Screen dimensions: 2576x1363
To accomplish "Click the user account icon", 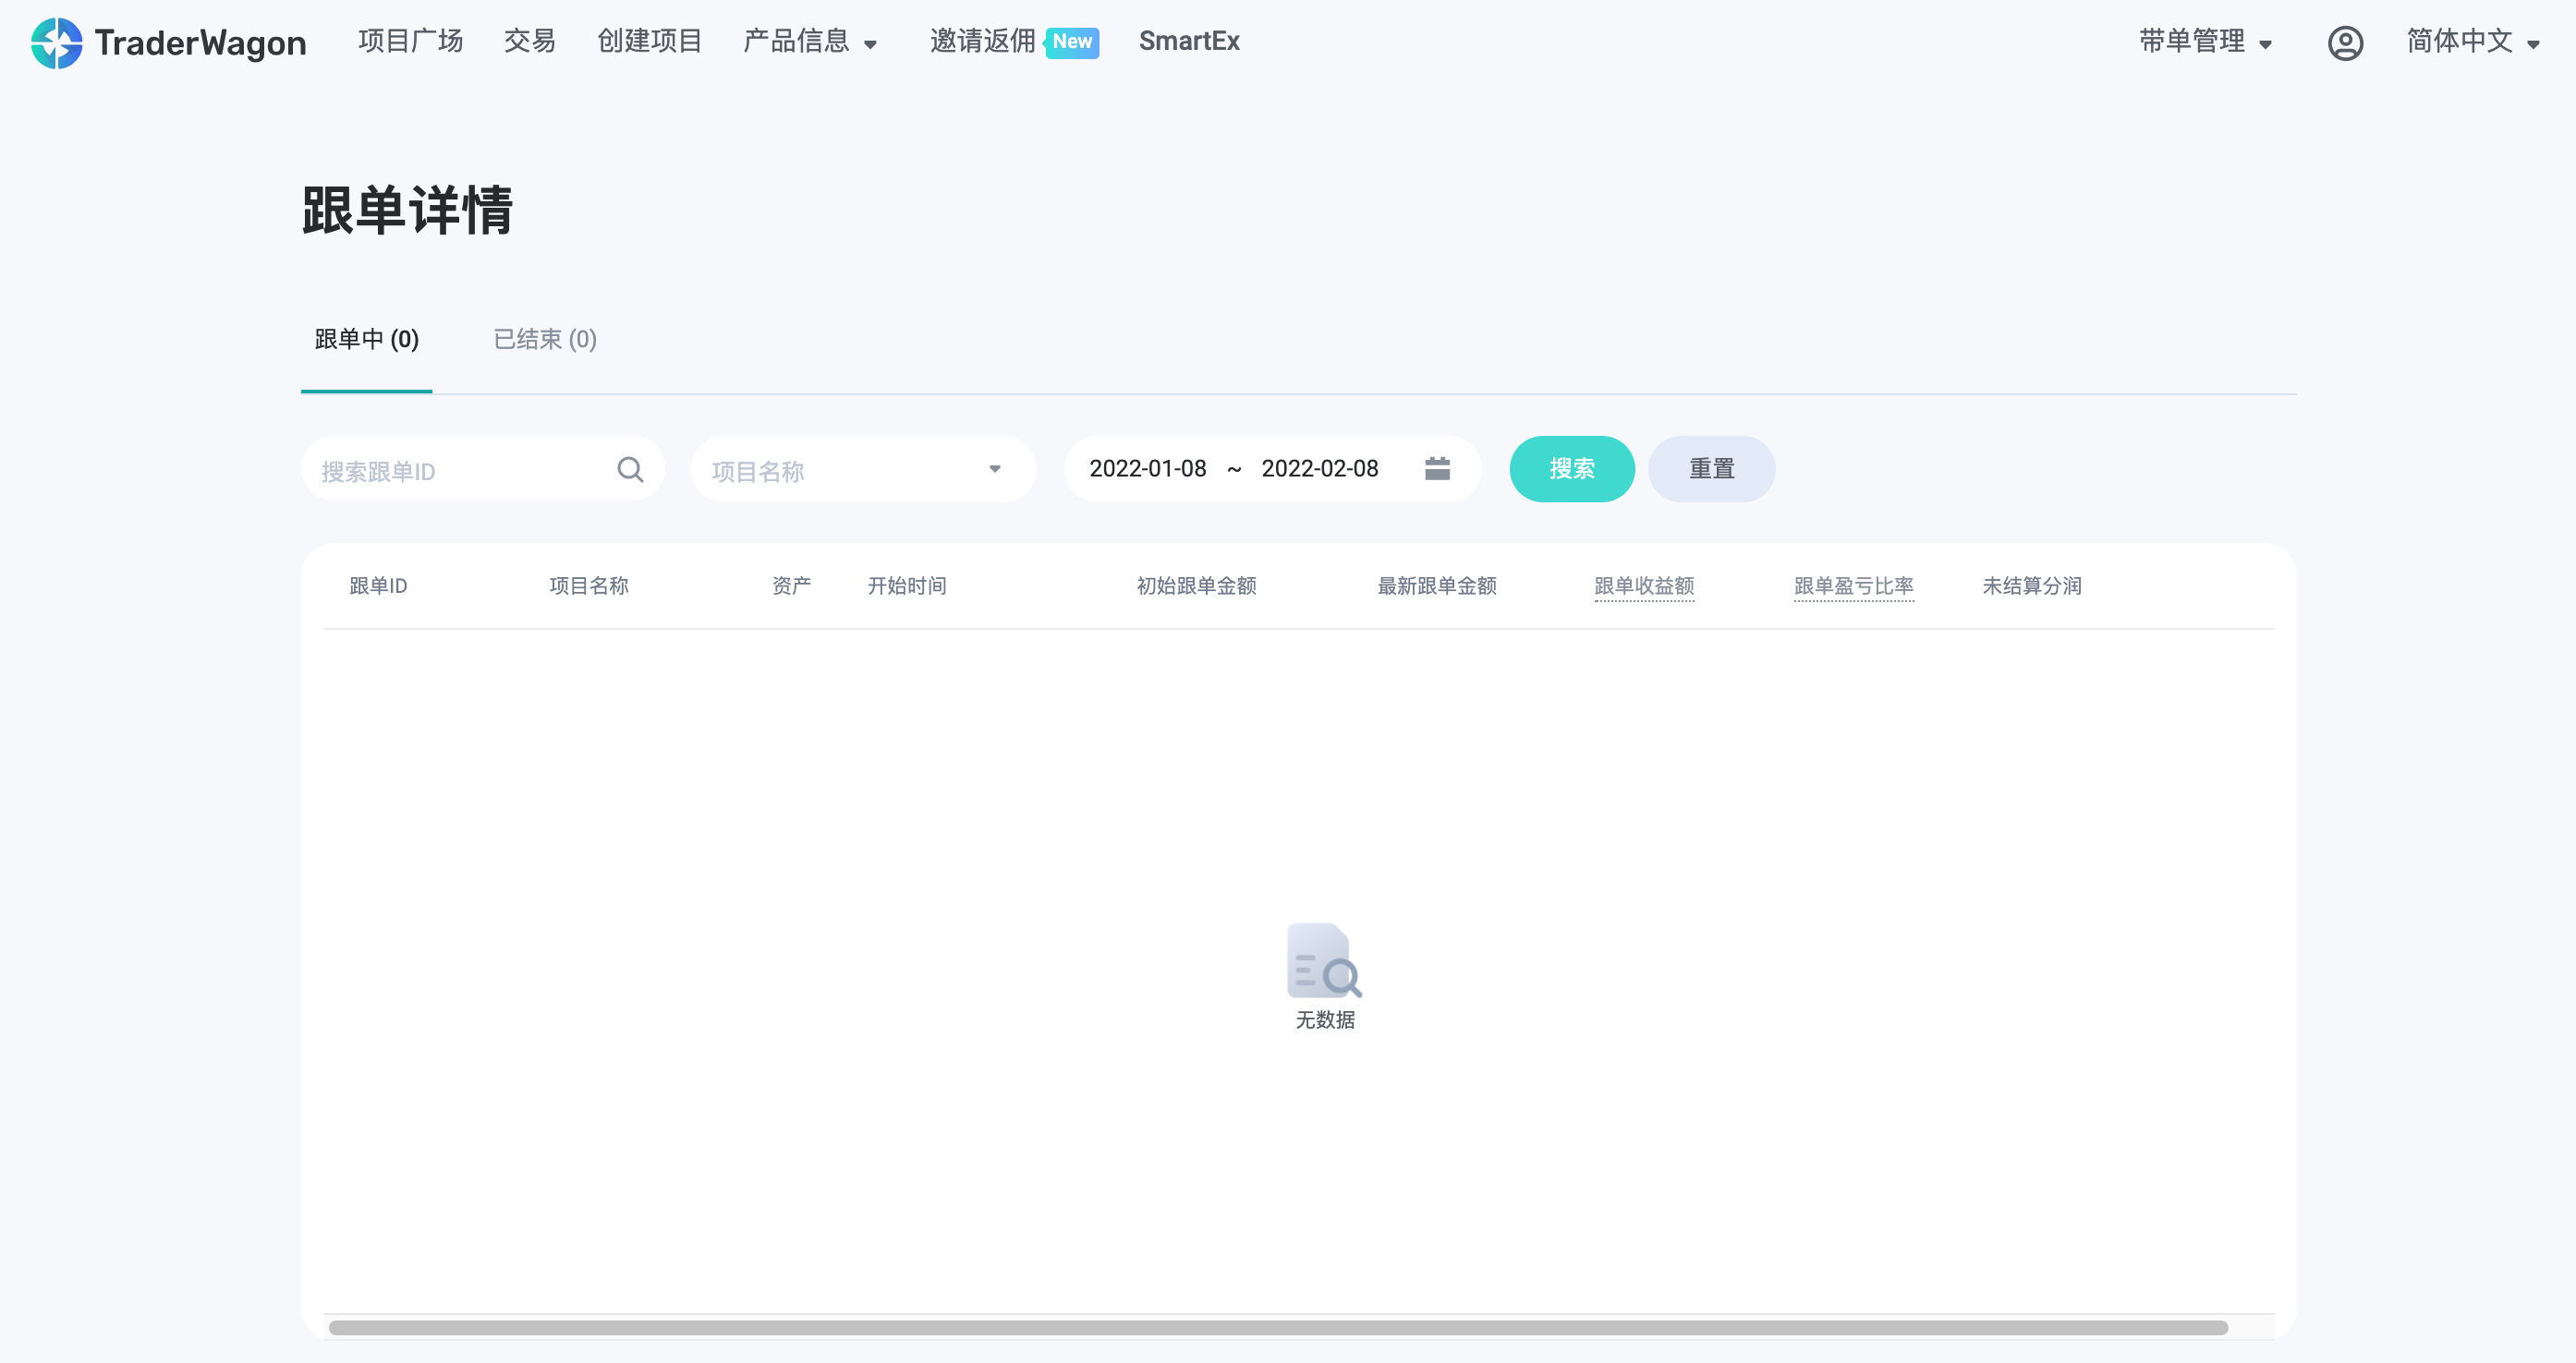I will pos(2346,42).
